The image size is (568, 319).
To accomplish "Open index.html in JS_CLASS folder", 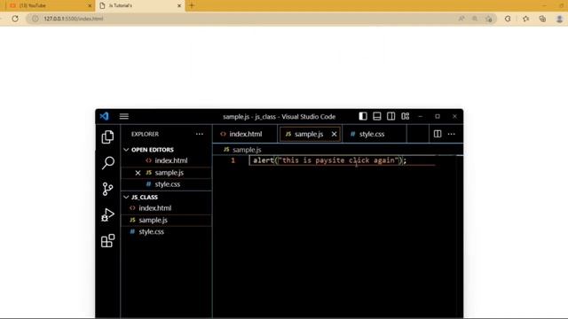I will pos(166,208).
